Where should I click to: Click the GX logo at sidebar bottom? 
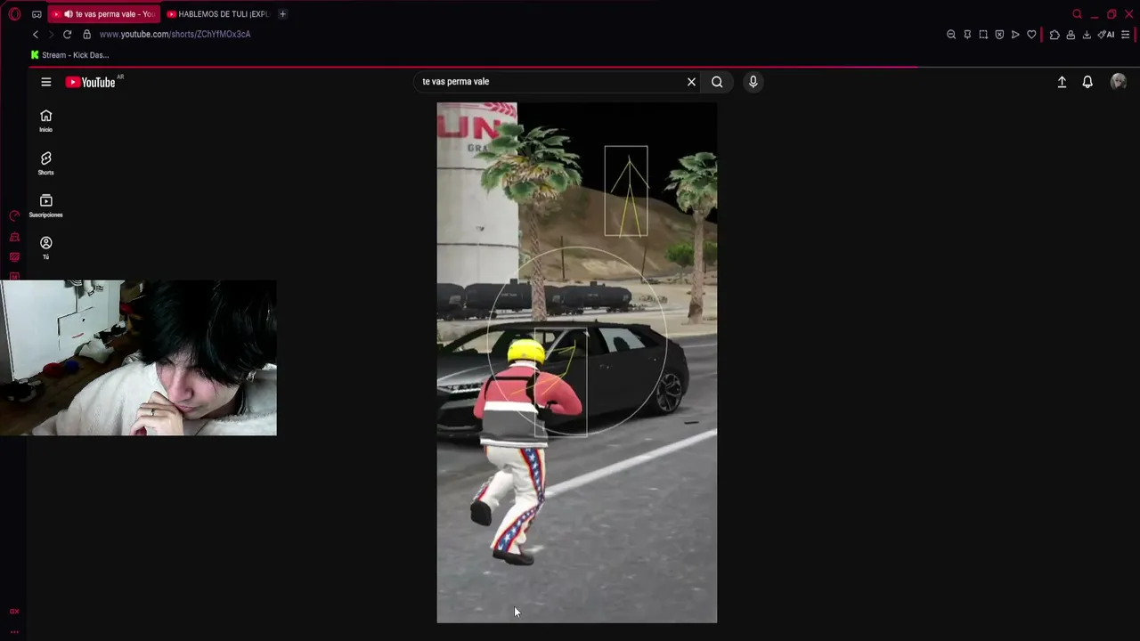pyautogui.click(x=14, y=612)
